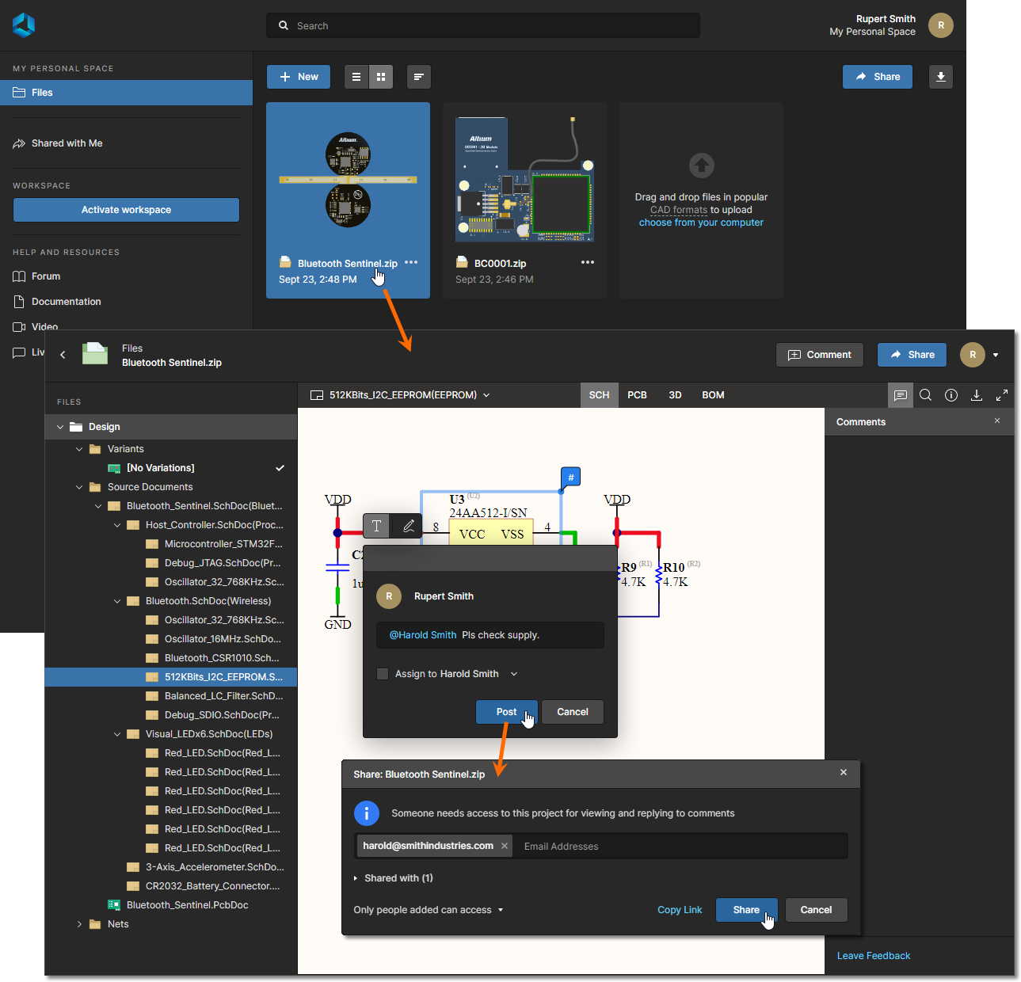This screenshot has width=1021, height=982.
Task: Click the search magnifier icon in viewer toolbar
Action: [925, 395]
